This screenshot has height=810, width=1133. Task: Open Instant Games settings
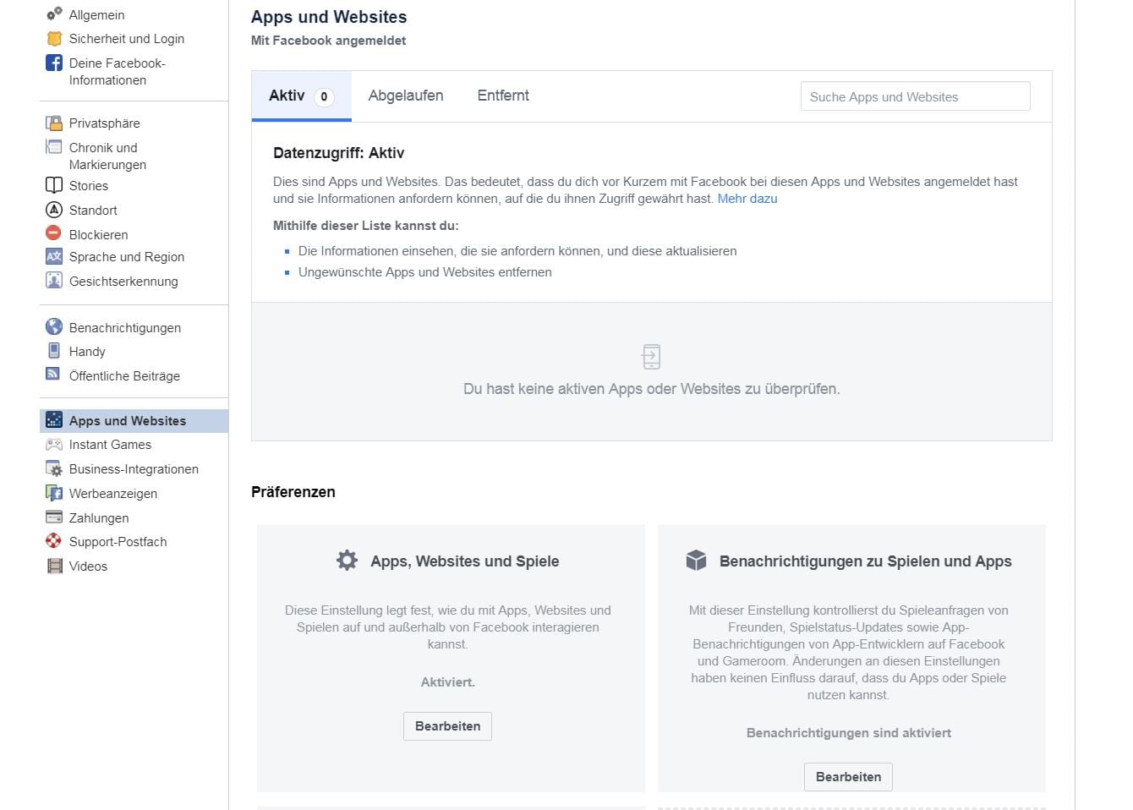point(110,445)
